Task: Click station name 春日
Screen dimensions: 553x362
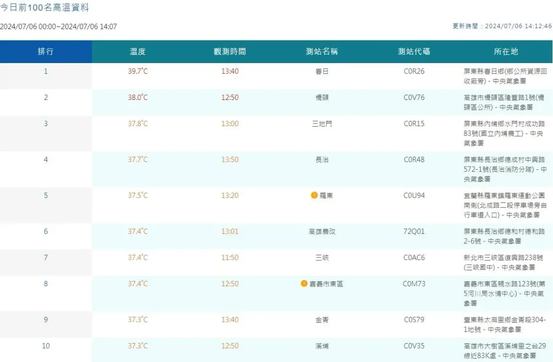Action: pyautogui.click(x=322, y=71)
